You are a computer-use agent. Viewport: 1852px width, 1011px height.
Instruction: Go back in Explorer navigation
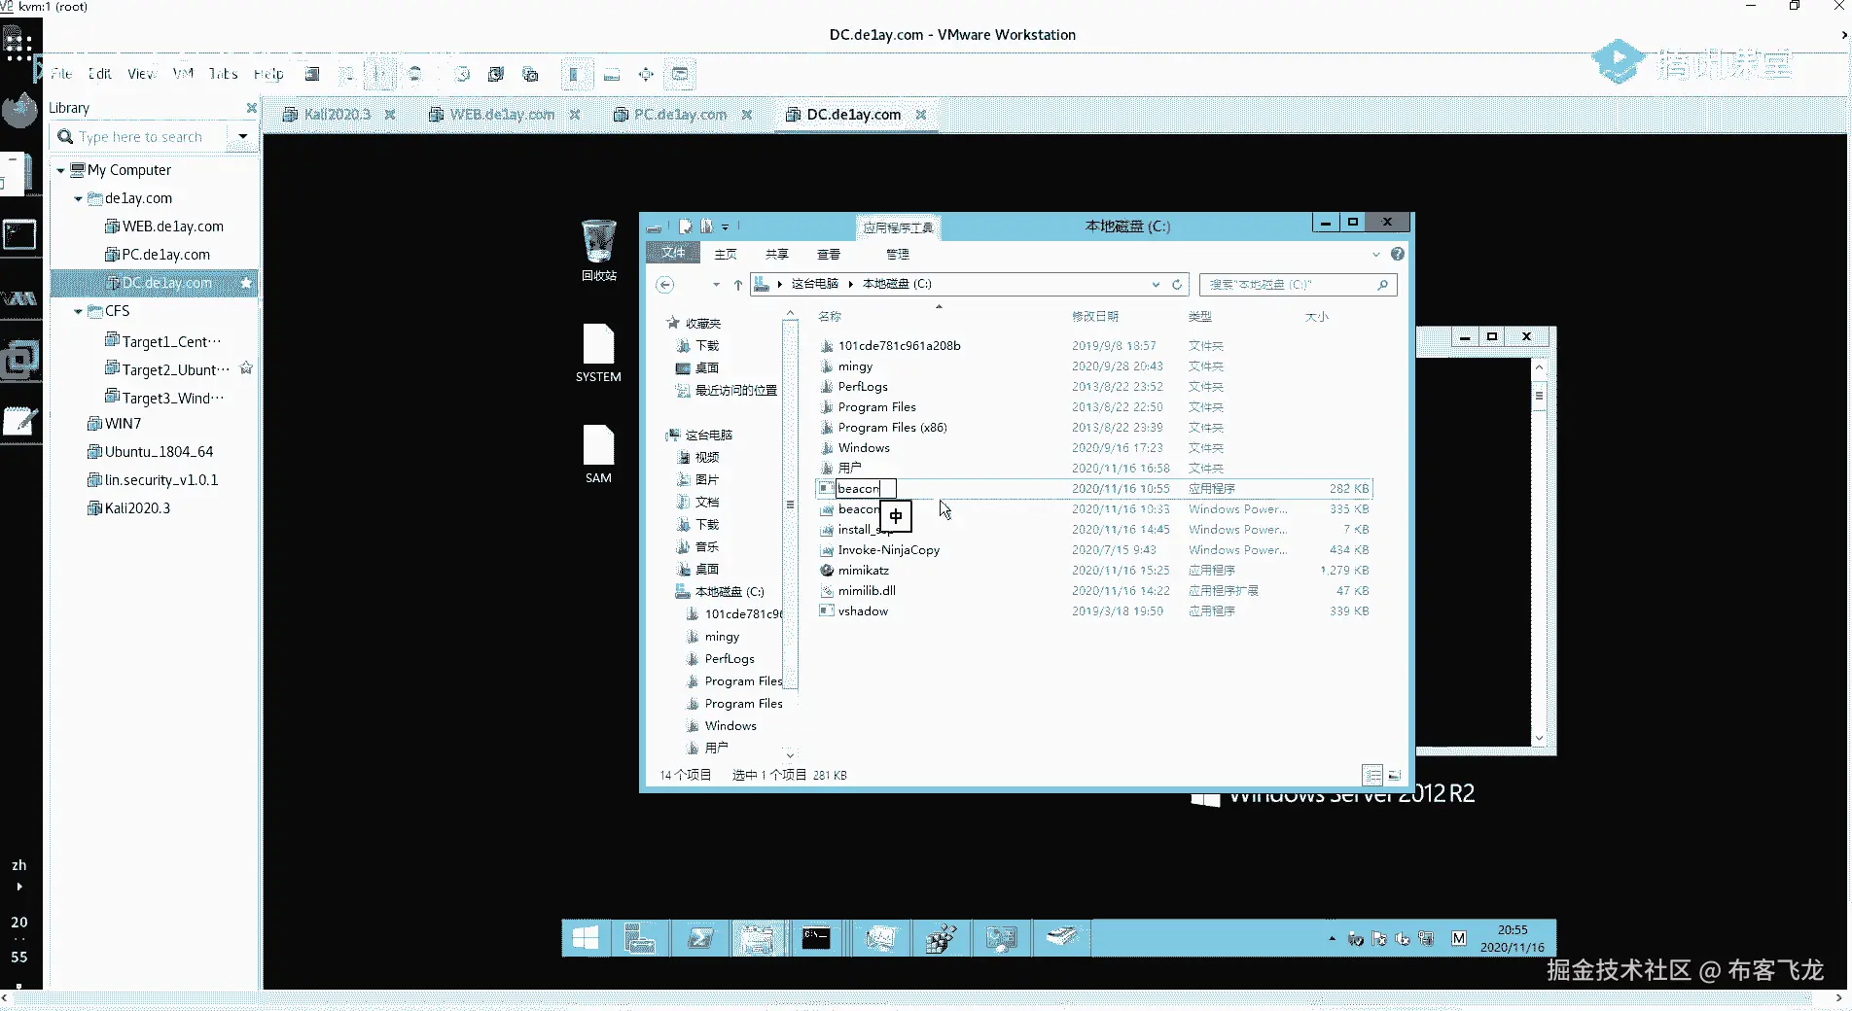[x=665, y=285]
